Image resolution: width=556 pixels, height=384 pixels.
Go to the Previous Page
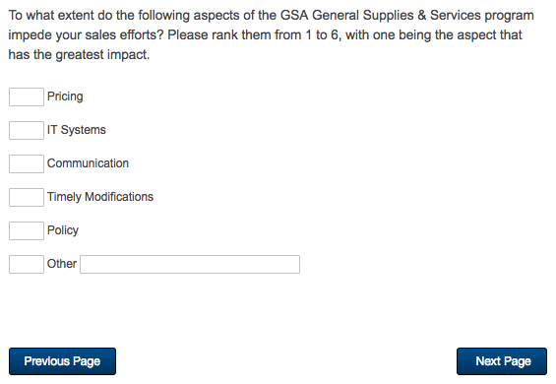click(62, 361)
